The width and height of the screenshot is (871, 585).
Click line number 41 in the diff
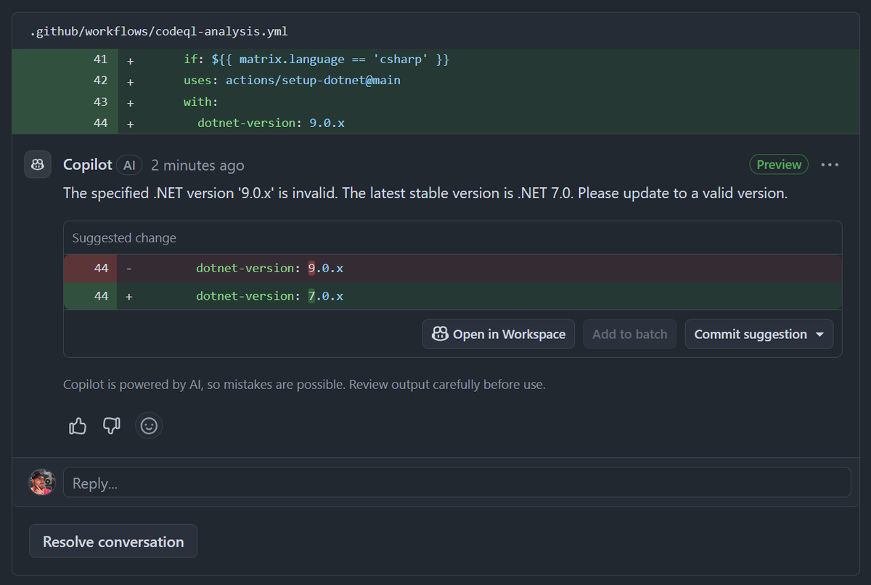[101, 60]
